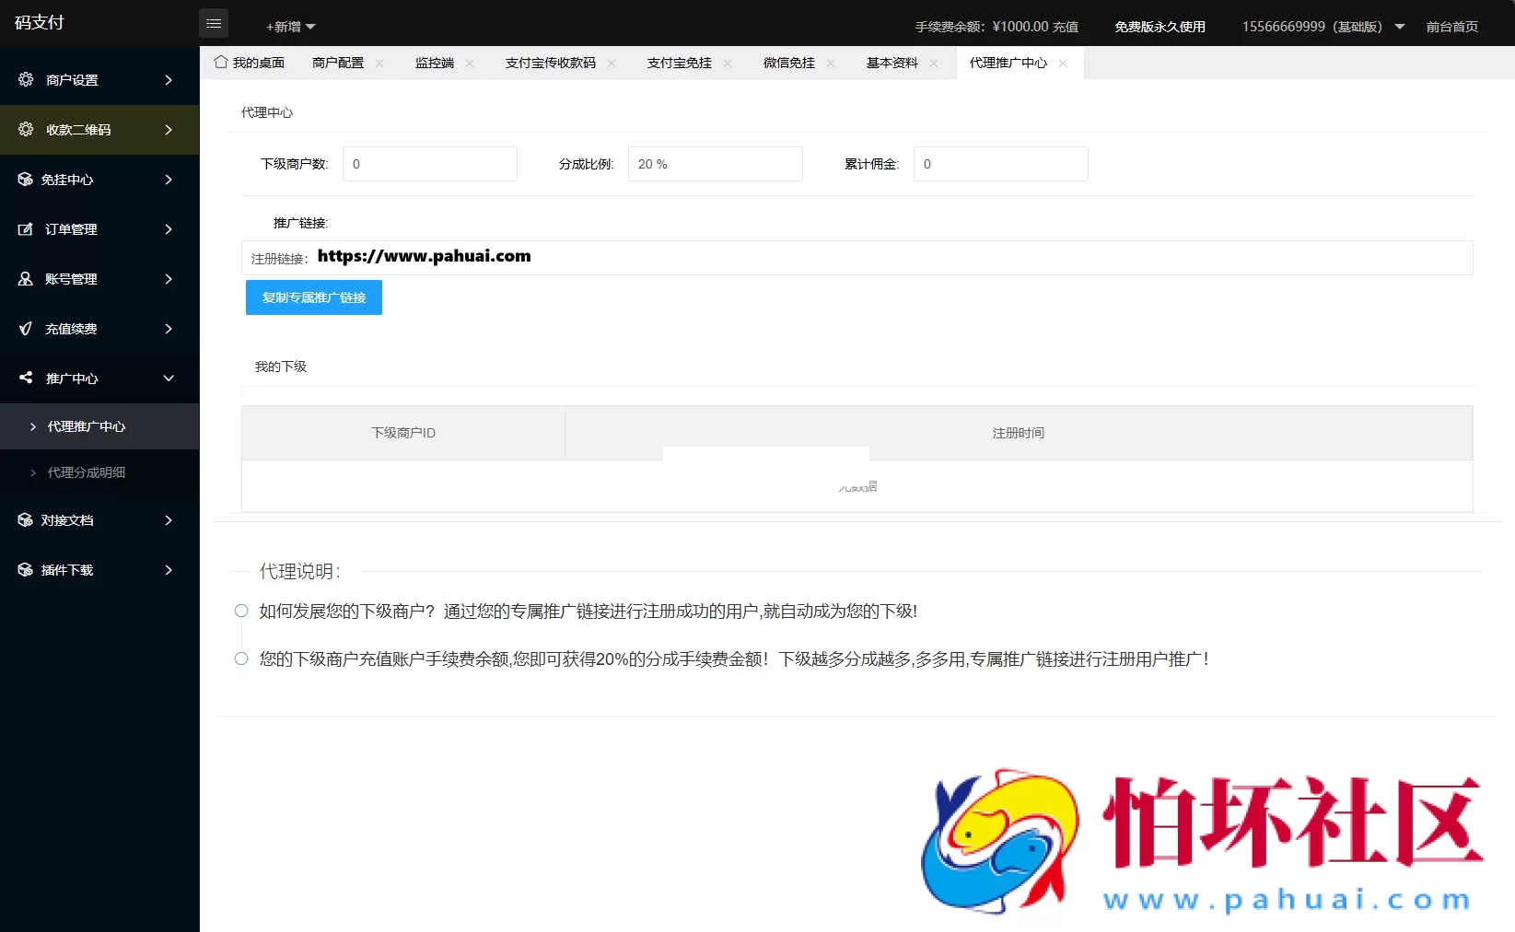Switch to the 基本资料 tab
The width and height of the screenshot is (1515, 932).
point(891,63)
